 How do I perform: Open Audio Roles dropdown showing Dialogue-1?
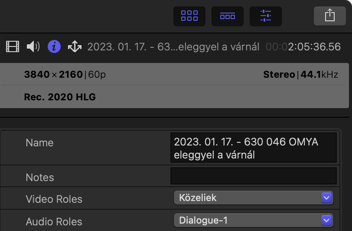(x=254, y=220)
